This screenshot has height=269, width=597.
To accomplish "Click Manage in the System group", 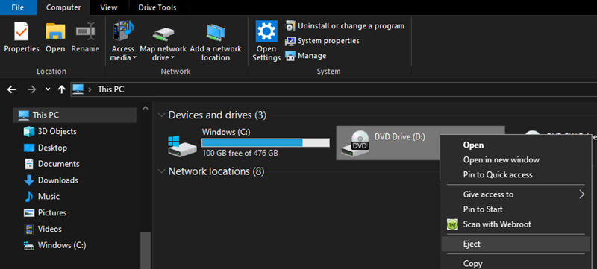I will click(306, 56).
